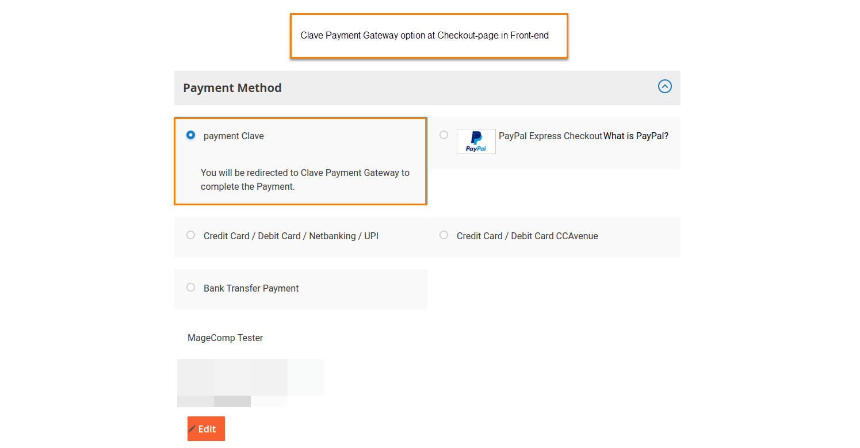Click the Payment Method section heading
This screenshot has width=860, height=448.
(232, 88)
